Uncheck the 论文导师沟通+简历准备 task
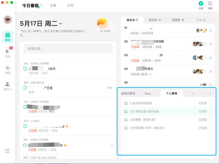Screen dimensions: 219x164 126,111
